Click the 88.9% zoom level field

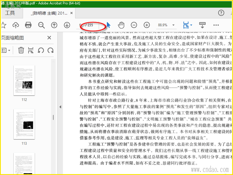coord(163,25)
